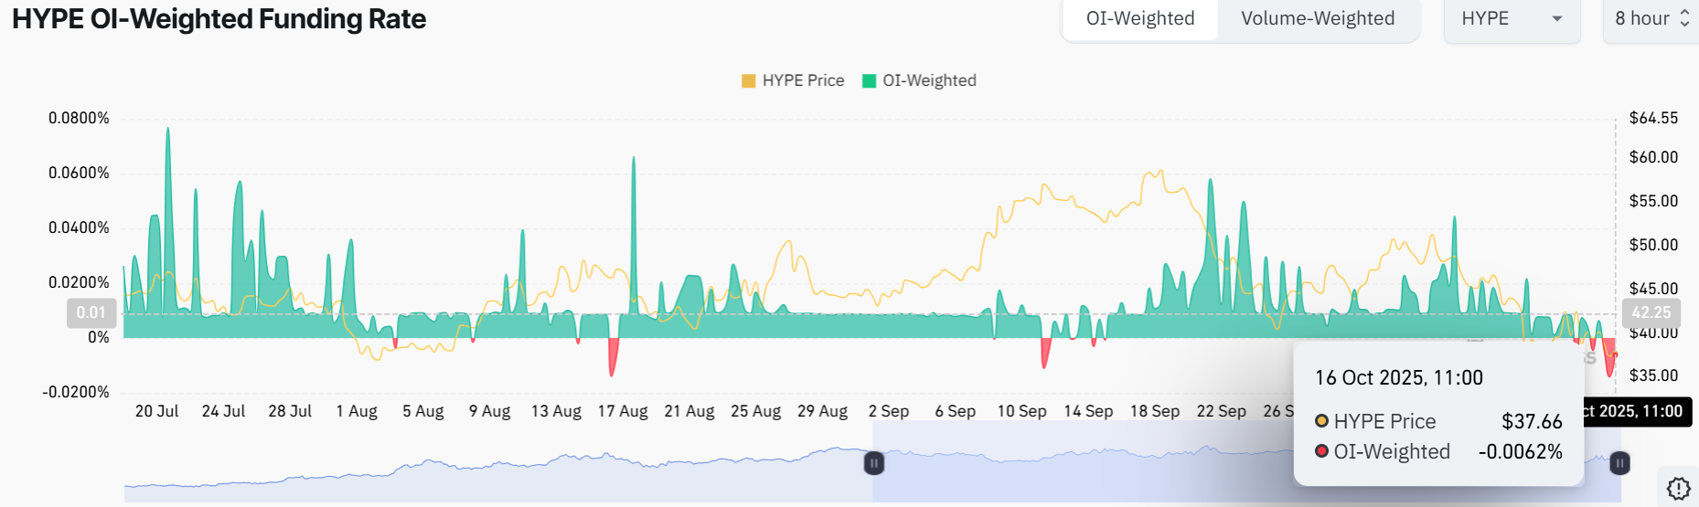
Task: Click the yellow HYPE Price legend square
Action: click(749, 81)
